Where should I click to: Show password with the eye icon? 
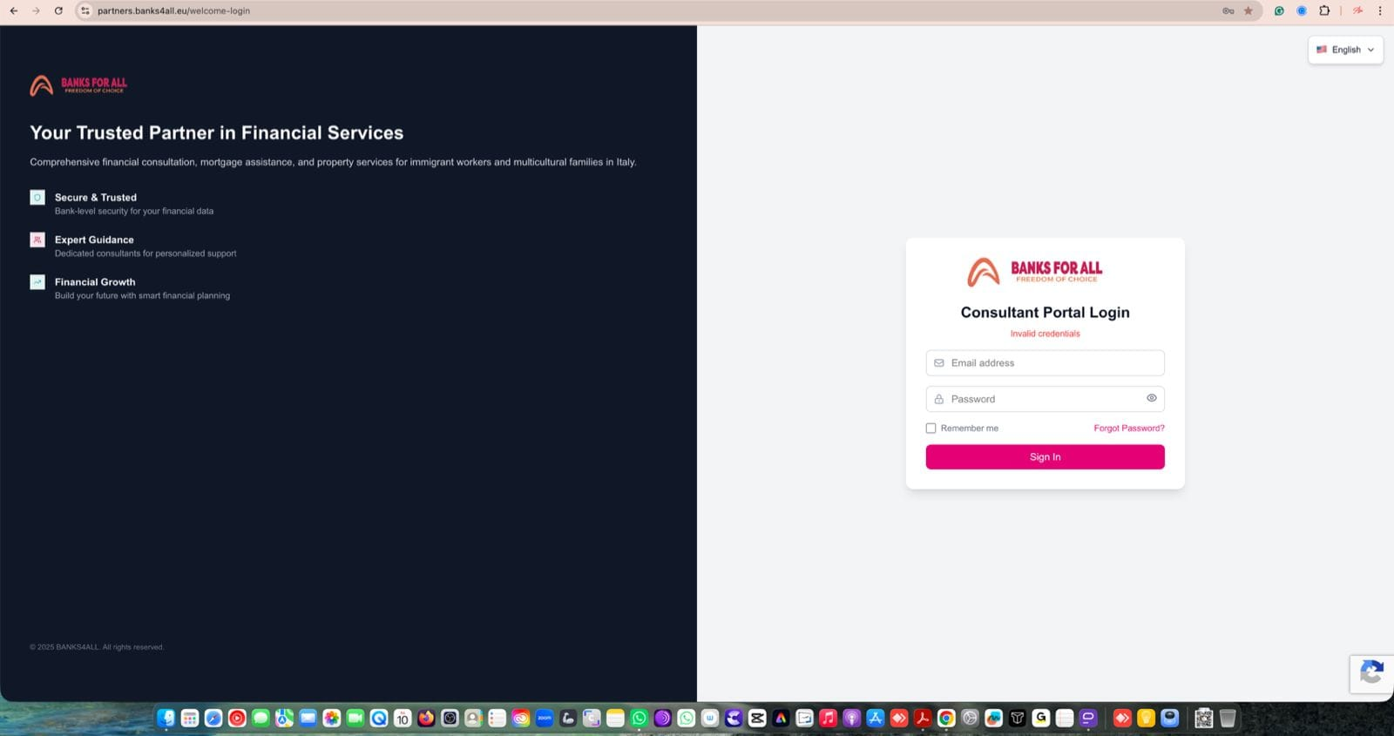click(1152, 398)
